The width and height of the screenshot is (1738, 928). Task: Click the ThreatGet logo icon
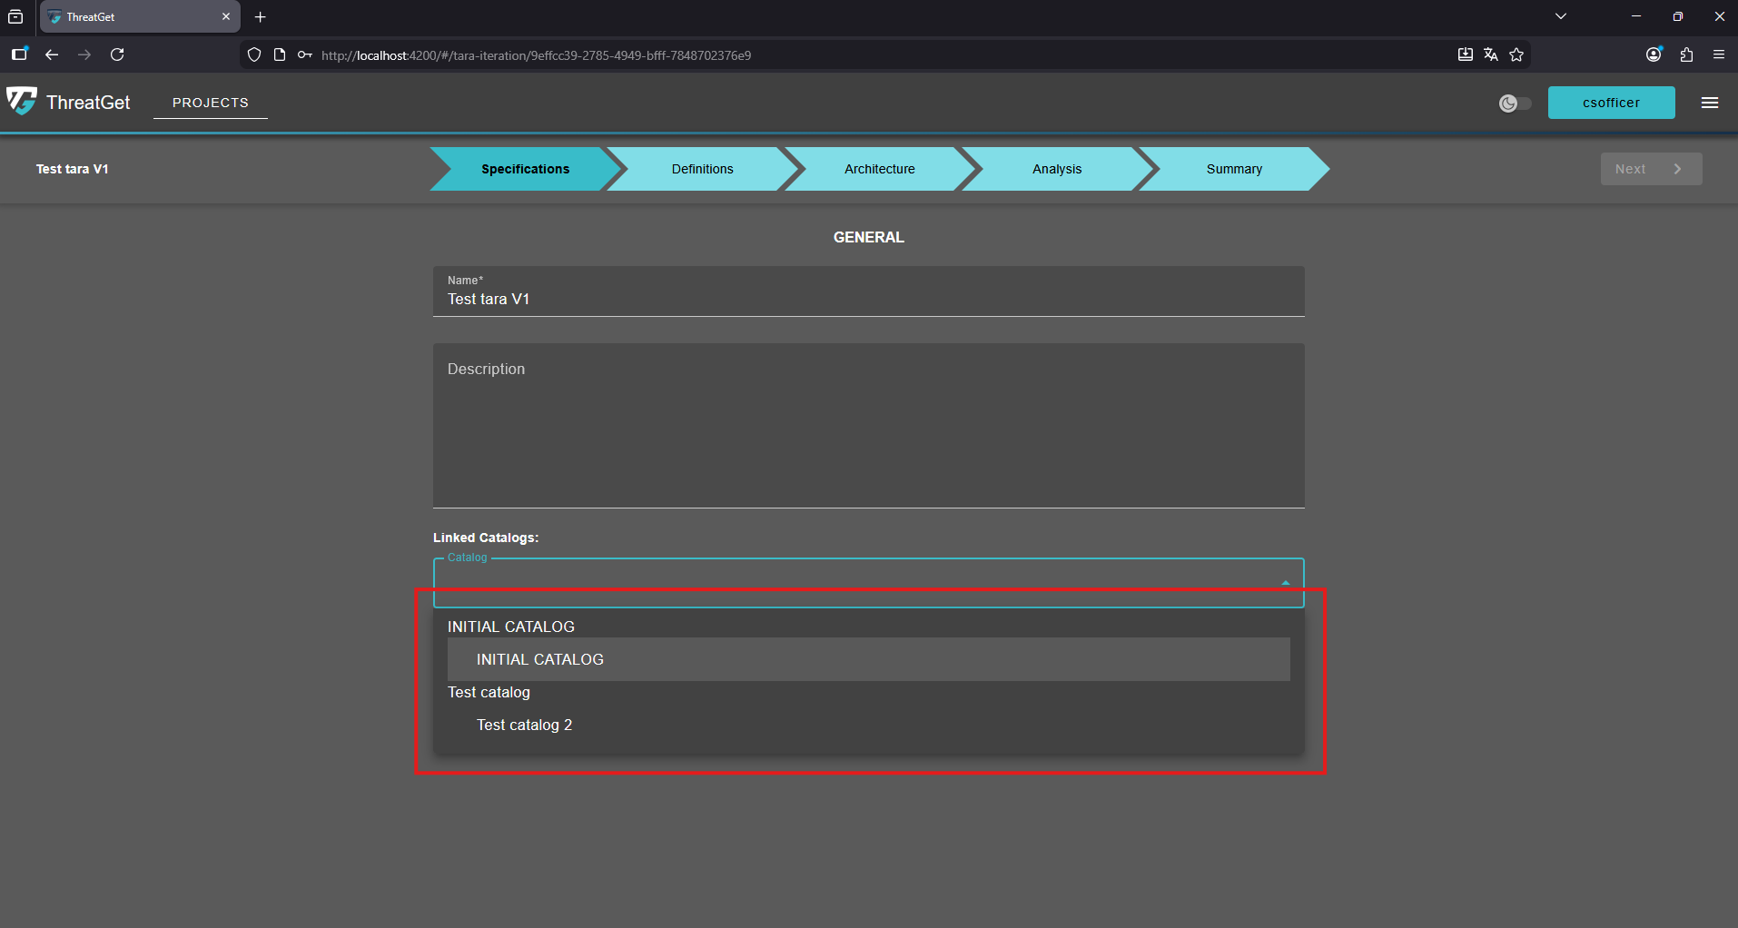point(22,102)
